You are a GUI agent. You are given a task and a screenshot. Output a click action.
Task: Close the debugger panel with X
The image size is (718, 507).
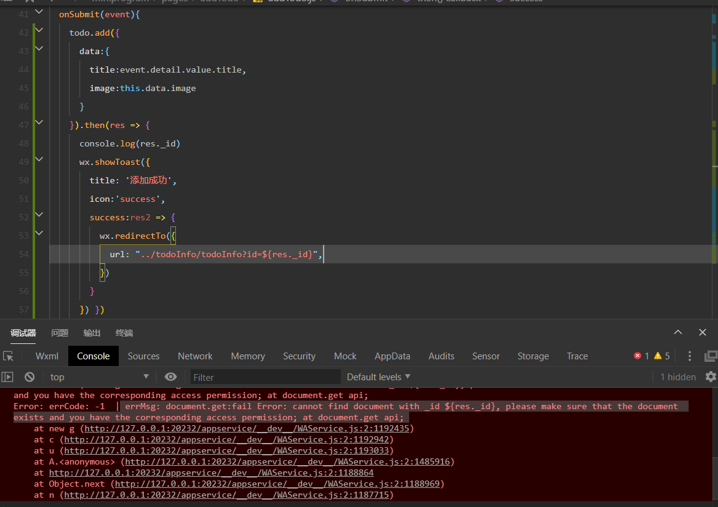703,332
